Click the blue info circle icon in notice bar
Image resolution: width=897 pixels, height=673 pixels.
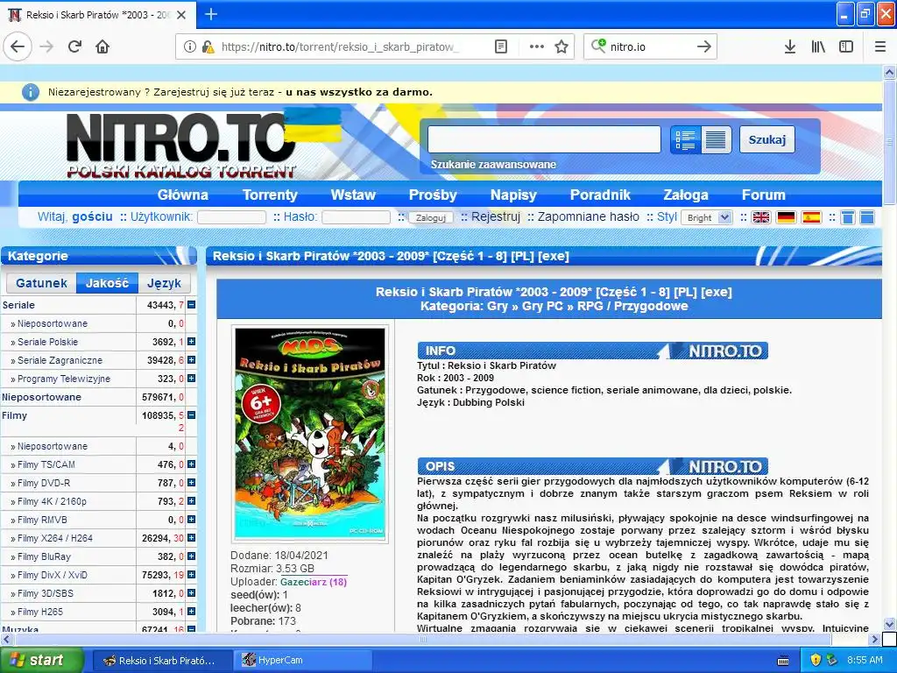coord(31,92)
